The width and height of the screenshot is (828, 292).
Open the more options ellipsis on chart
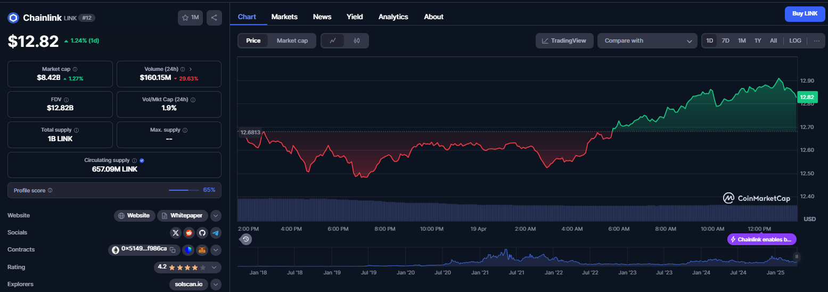pos(817,40)
